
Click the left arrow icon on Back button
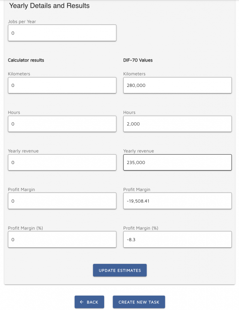pyautogui.click(x=82, y=302)
